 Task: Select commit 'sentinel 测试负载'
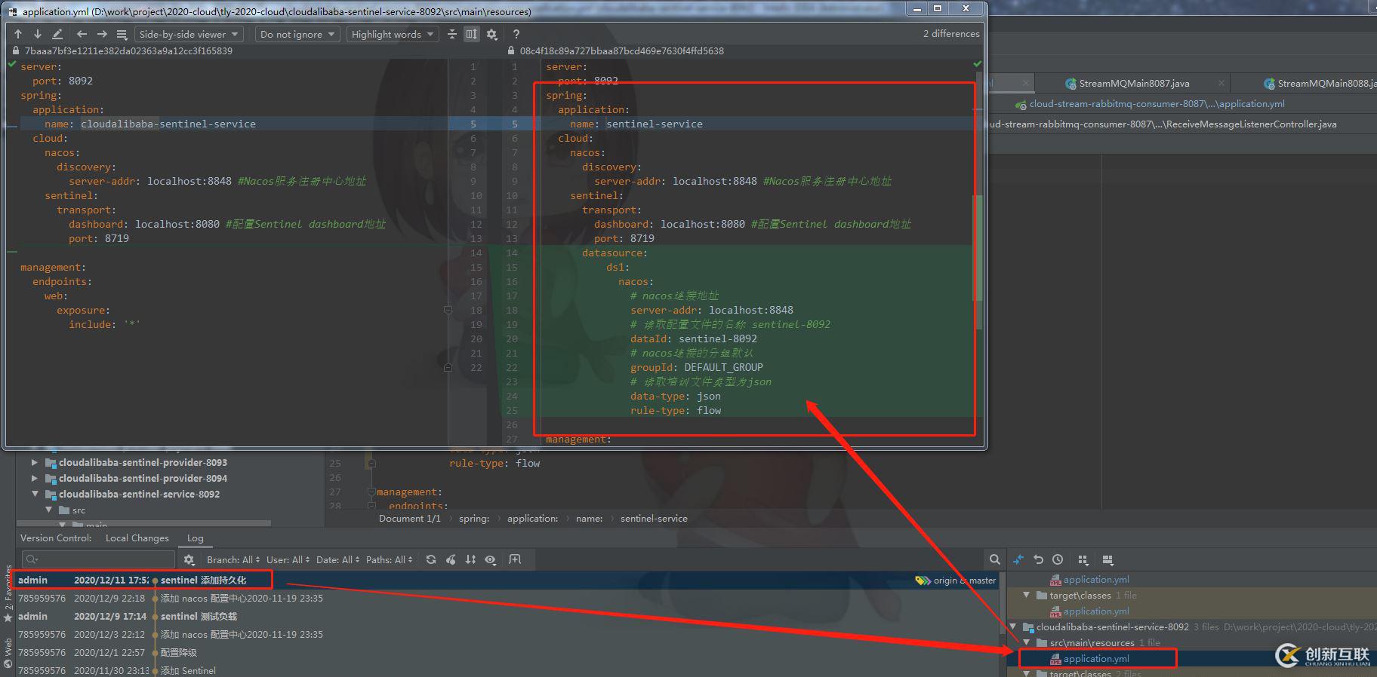199,617
